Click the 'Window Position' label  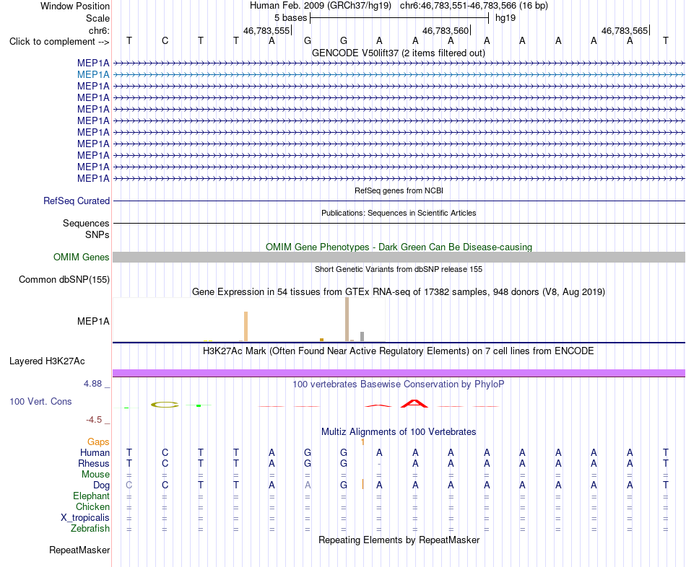click(x=75, y=6)
